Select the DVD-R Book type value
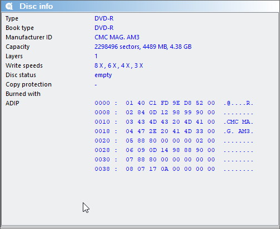The image size is (280, 229). point(104,28)
